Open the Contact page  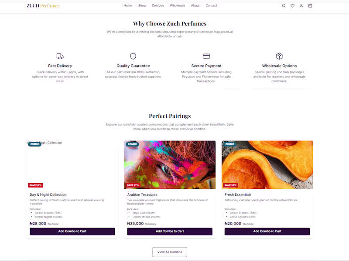click(x=212, y=6)
